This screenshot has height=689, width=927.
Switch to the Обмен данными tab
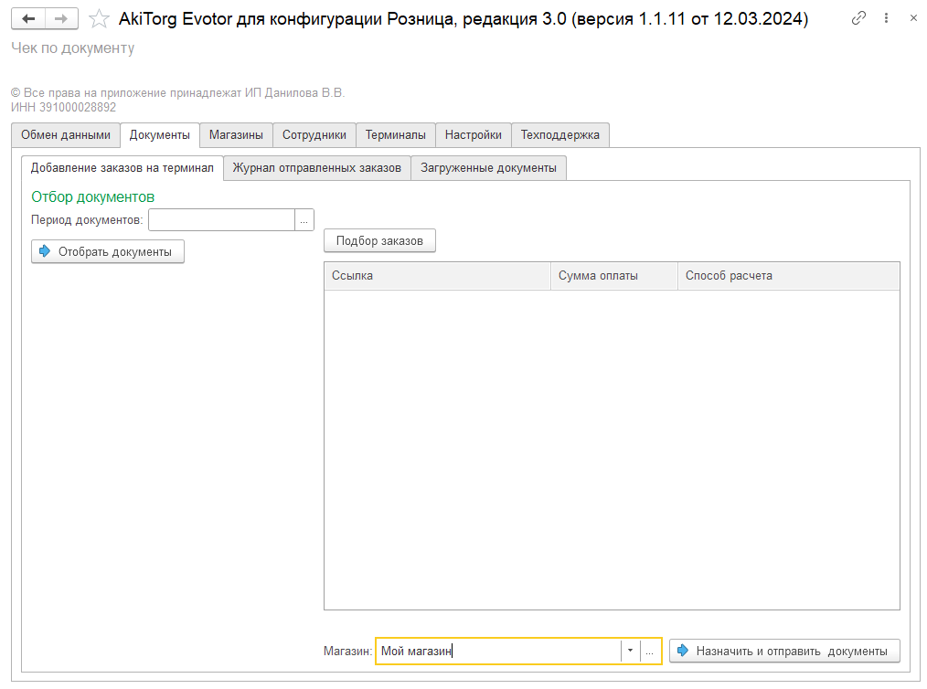(x=66, y=134)
